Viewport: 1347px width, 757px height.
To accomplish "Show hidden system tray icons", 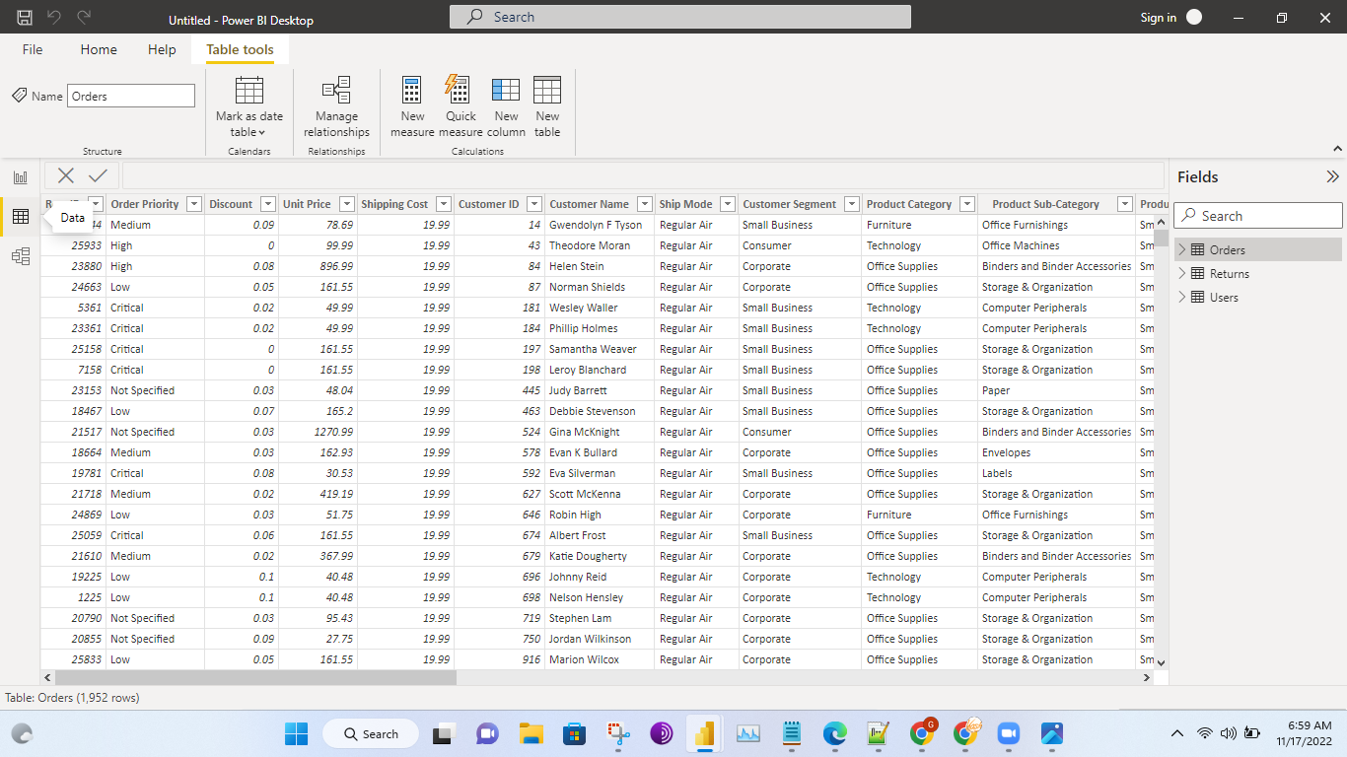I will [1176, 733].
